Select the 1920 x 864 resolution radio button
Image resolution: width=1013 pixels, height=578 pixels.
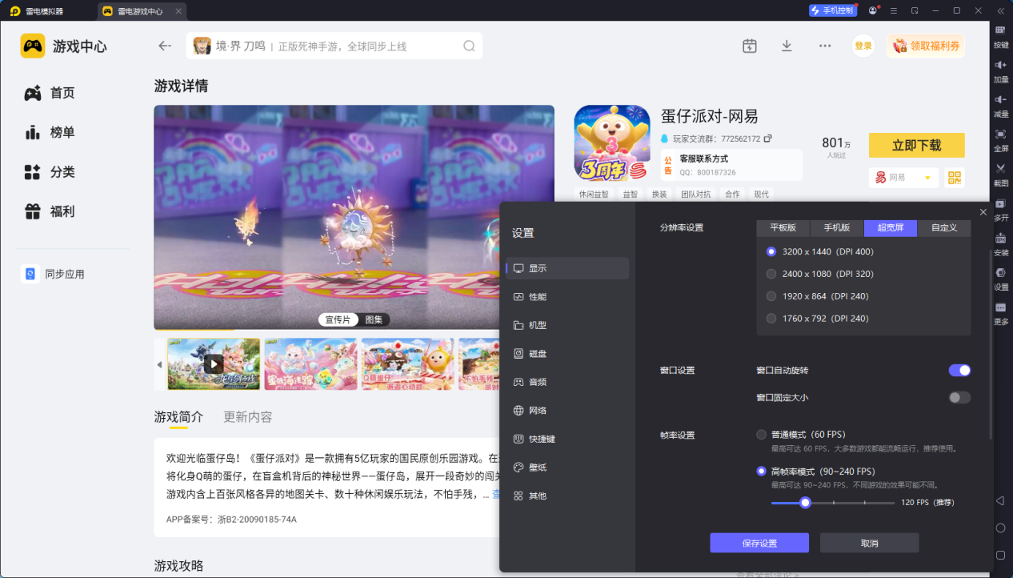pos(771,295)
